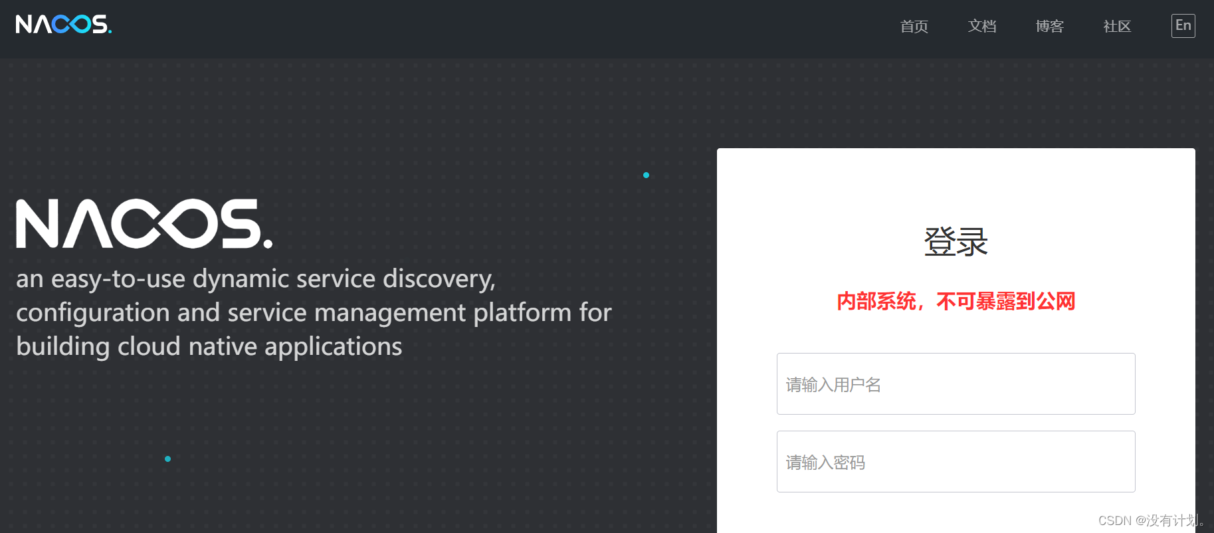Open the 首页 home menu item

pyautogui.click(x=914, y=27)
